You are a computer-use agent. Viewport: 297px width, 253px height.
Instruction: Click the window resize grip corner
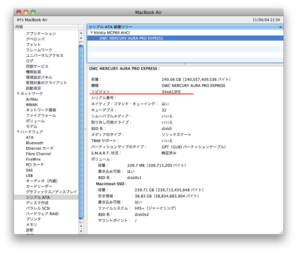(281, 232)
